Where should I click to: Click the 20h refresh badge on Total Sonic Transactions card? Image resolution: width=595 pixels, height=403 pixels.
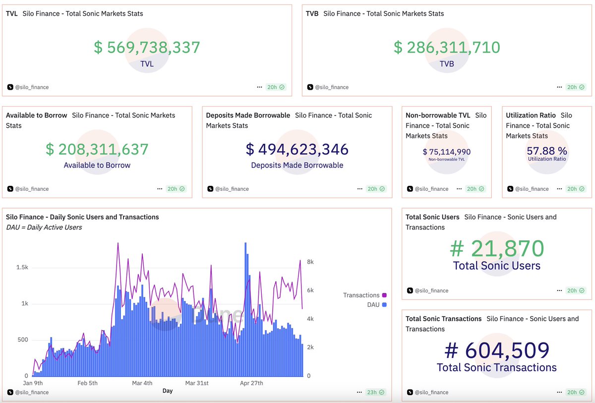[x=576, y=392]
